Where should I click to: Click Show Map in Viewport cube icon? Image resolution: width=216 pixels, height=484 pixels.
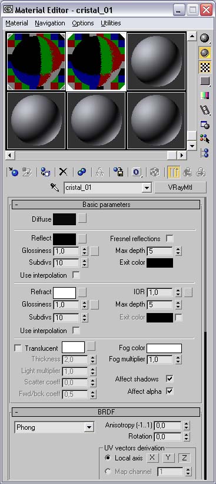pos(155,172)
